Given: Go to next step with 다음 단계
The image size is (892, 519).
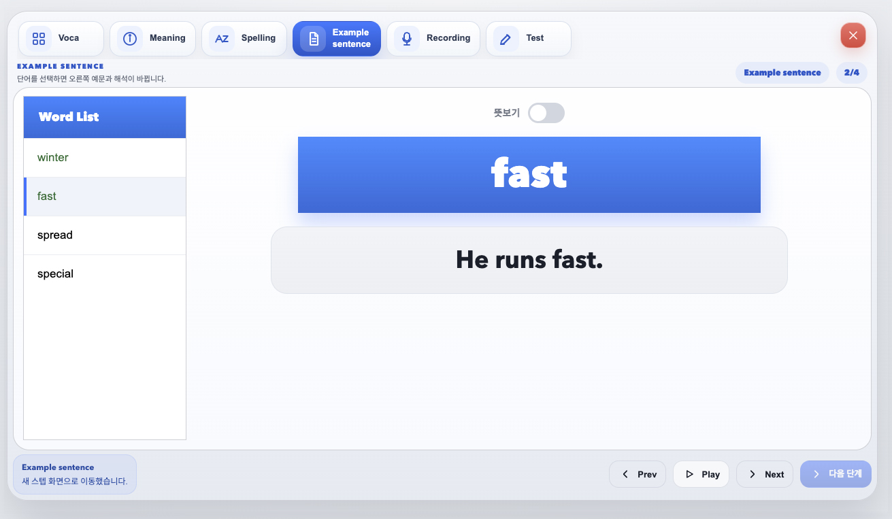Looking at the screenshot, I should click(x=836, y=474).
